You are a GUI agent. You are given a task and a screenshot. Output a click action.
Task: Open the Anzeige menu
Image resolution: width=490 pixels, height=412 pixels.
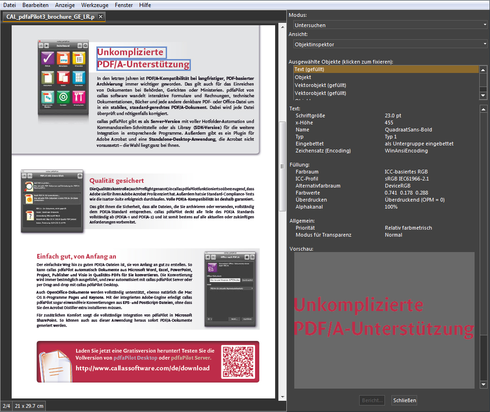[65, 5]
